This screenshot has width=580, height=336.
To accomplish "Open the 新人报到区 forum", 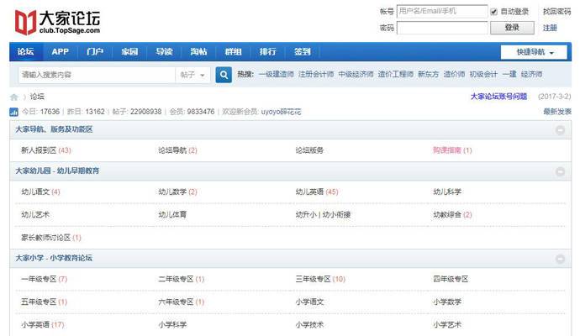I will (38, 150).
